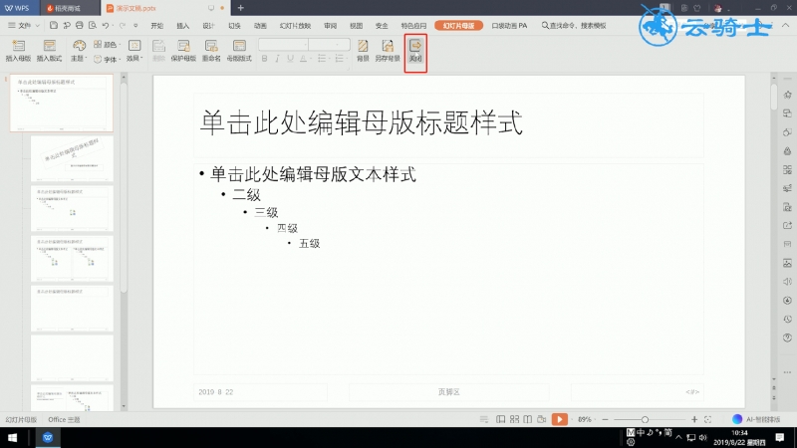The image size is (797, 448).
Task: Select the two-column content layout thumbnail
Action: pos(72,259)
